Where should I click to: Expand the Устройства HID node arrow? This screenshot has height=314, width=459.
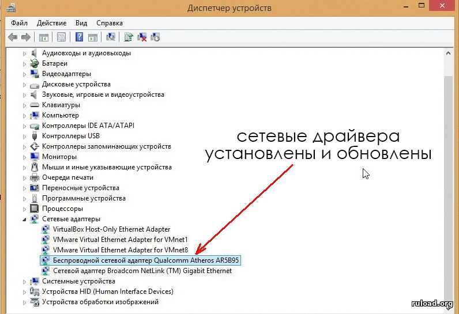click(x=25, y=292)
